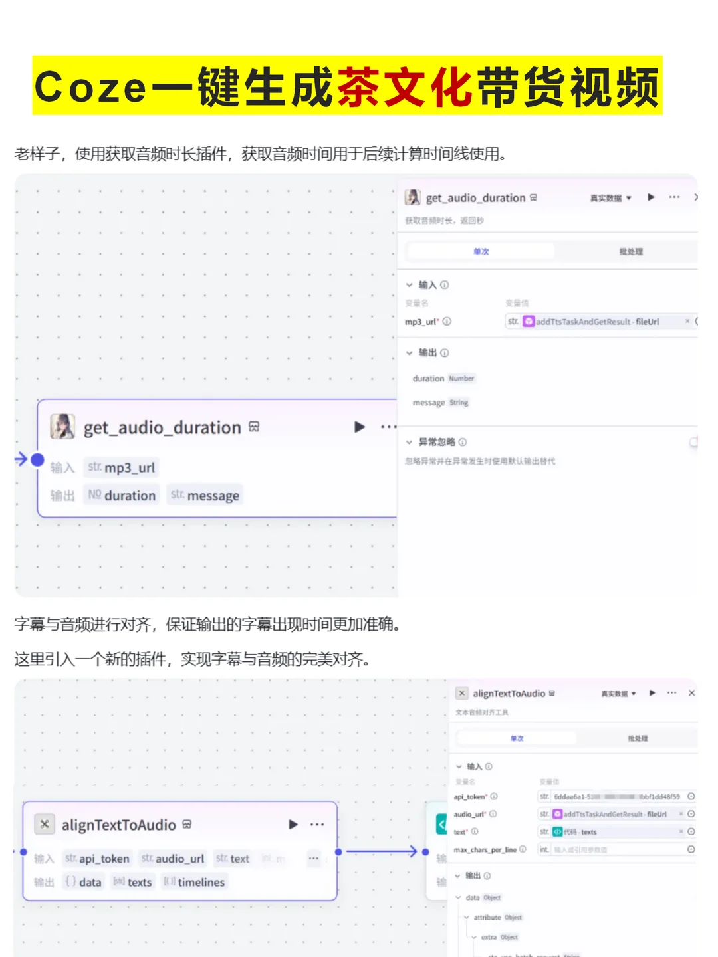718x957 pixels.
Task: Select data output tag on alignTextToAudio node
Action: [84, 882]
